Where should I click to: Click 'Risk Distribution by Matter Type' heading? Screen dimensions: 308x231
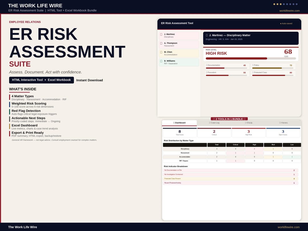(179, 141)
